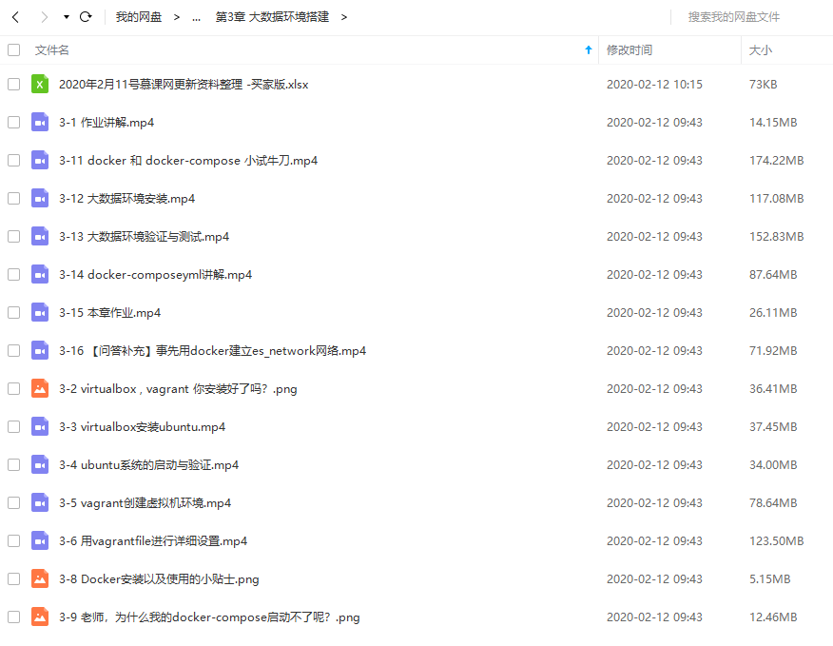Open file 3-4 ubuntu系统的启动与验证.mp4
The height and width of the screenshot is (646, 833).
[148, 465]
